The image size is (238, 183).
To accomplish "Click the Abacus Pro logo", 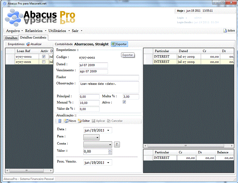I will [x=40, y=17].
